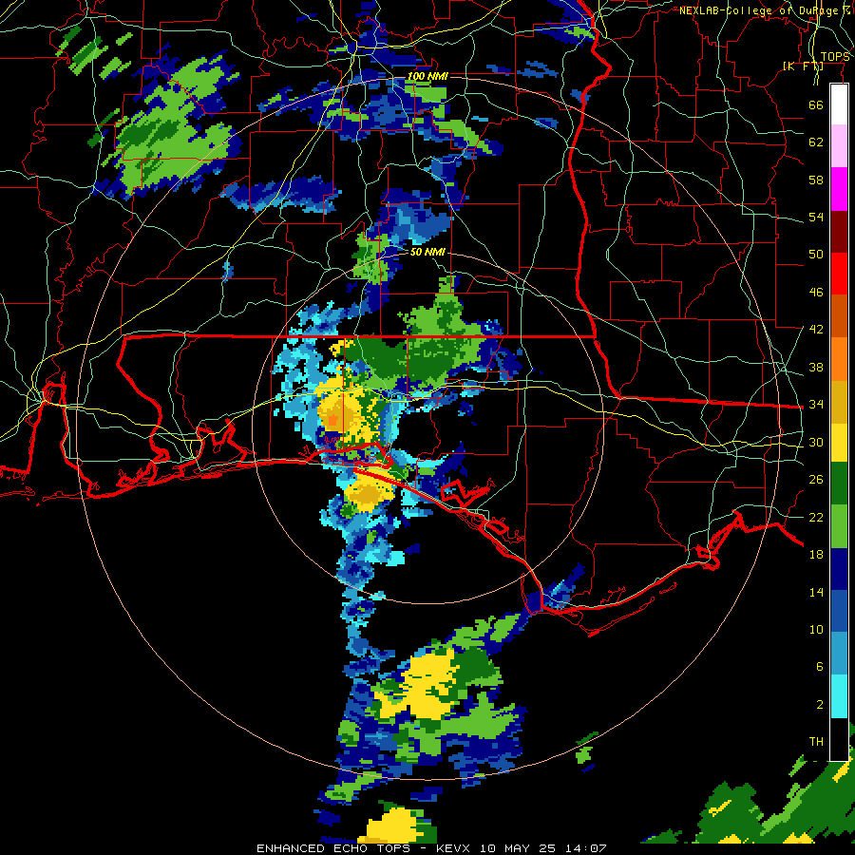Click the 30 legend value
This screenshot has width=855, height=855.
click(x=816, y=442)
